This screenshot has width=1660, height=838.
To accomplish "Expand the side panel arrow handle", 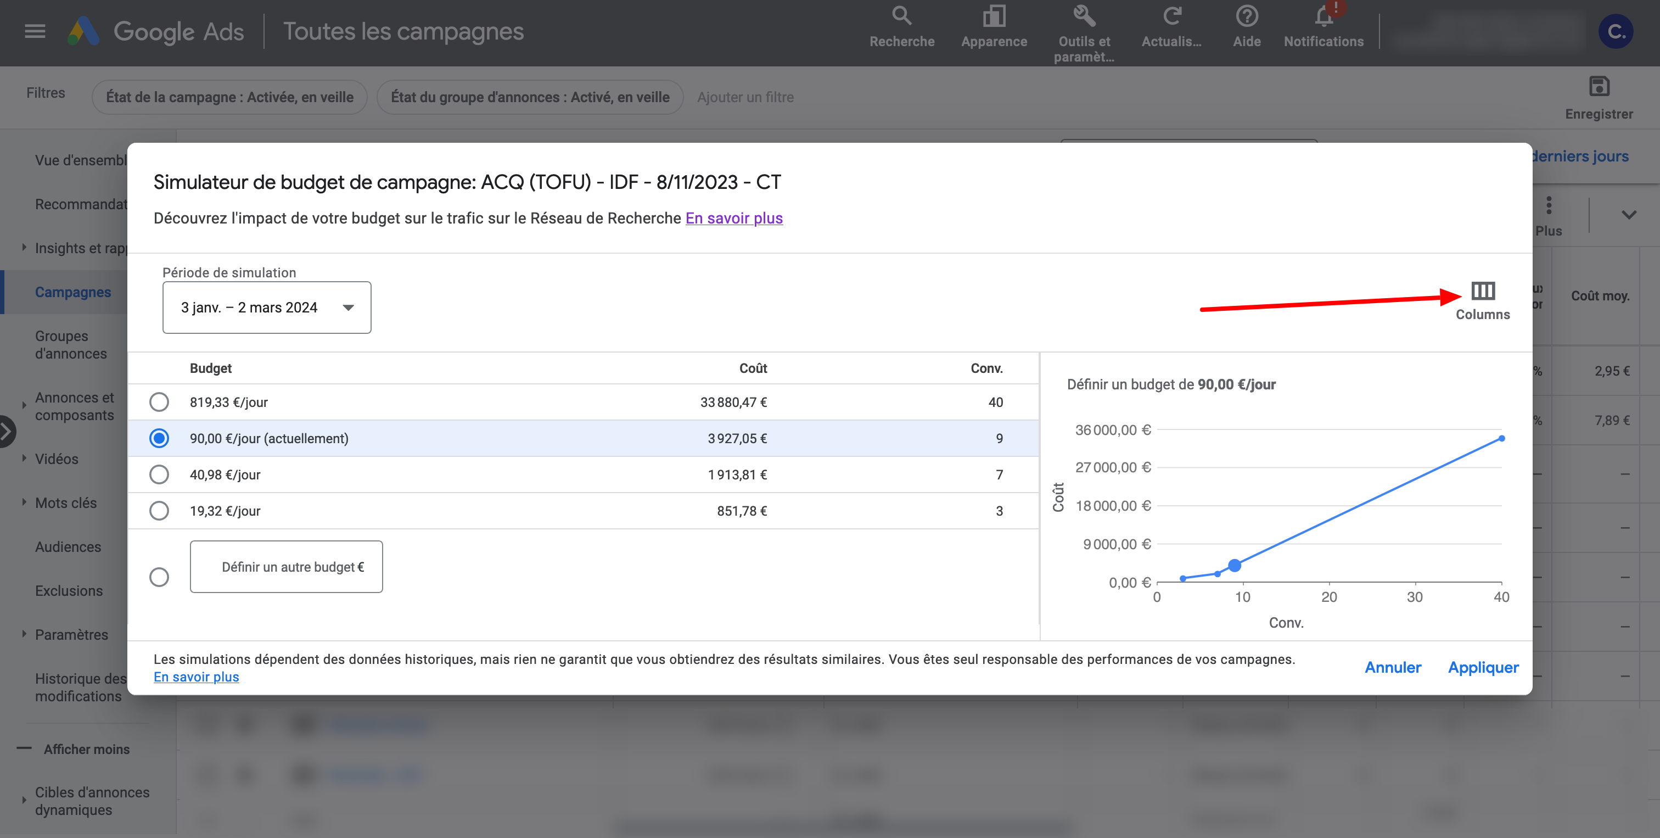I will click(7, 431).
